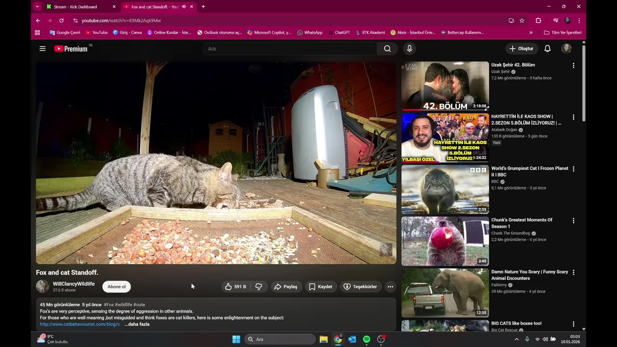Open options for BIG CATS like boxes

point(573,324)
